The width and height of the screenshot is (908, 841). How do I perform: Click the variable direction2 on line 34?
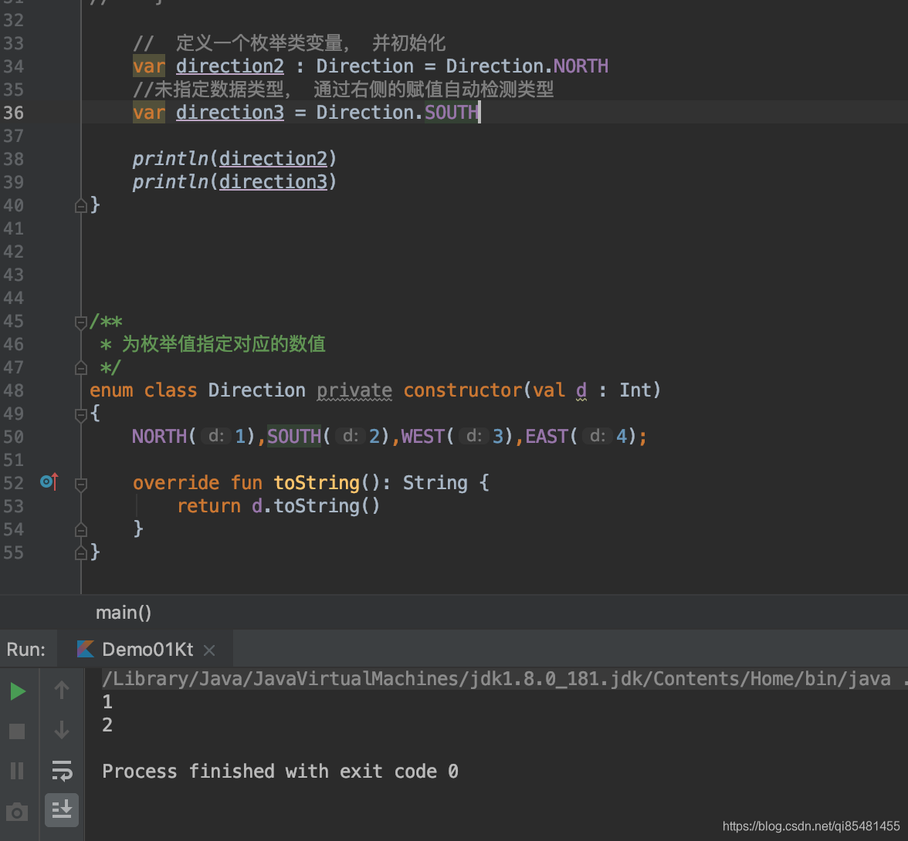pos(230,66)
